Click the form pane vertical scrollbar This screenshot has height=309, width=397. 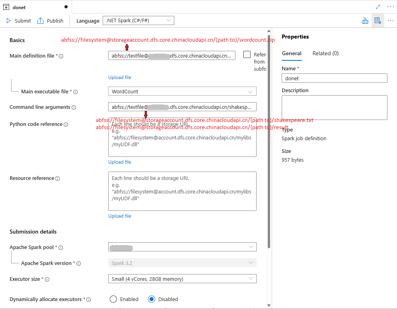tap(269, 142)
